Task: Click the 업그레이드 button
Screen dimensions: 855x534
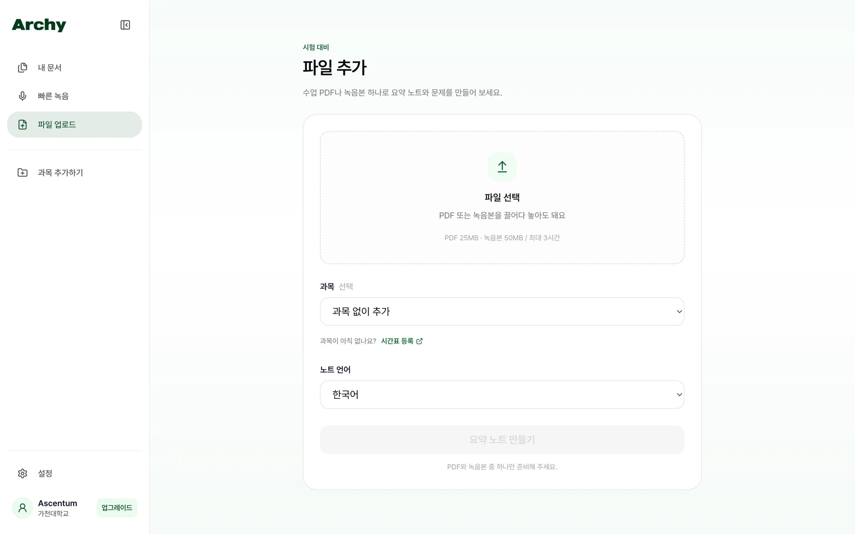Action: coord(117,508)
